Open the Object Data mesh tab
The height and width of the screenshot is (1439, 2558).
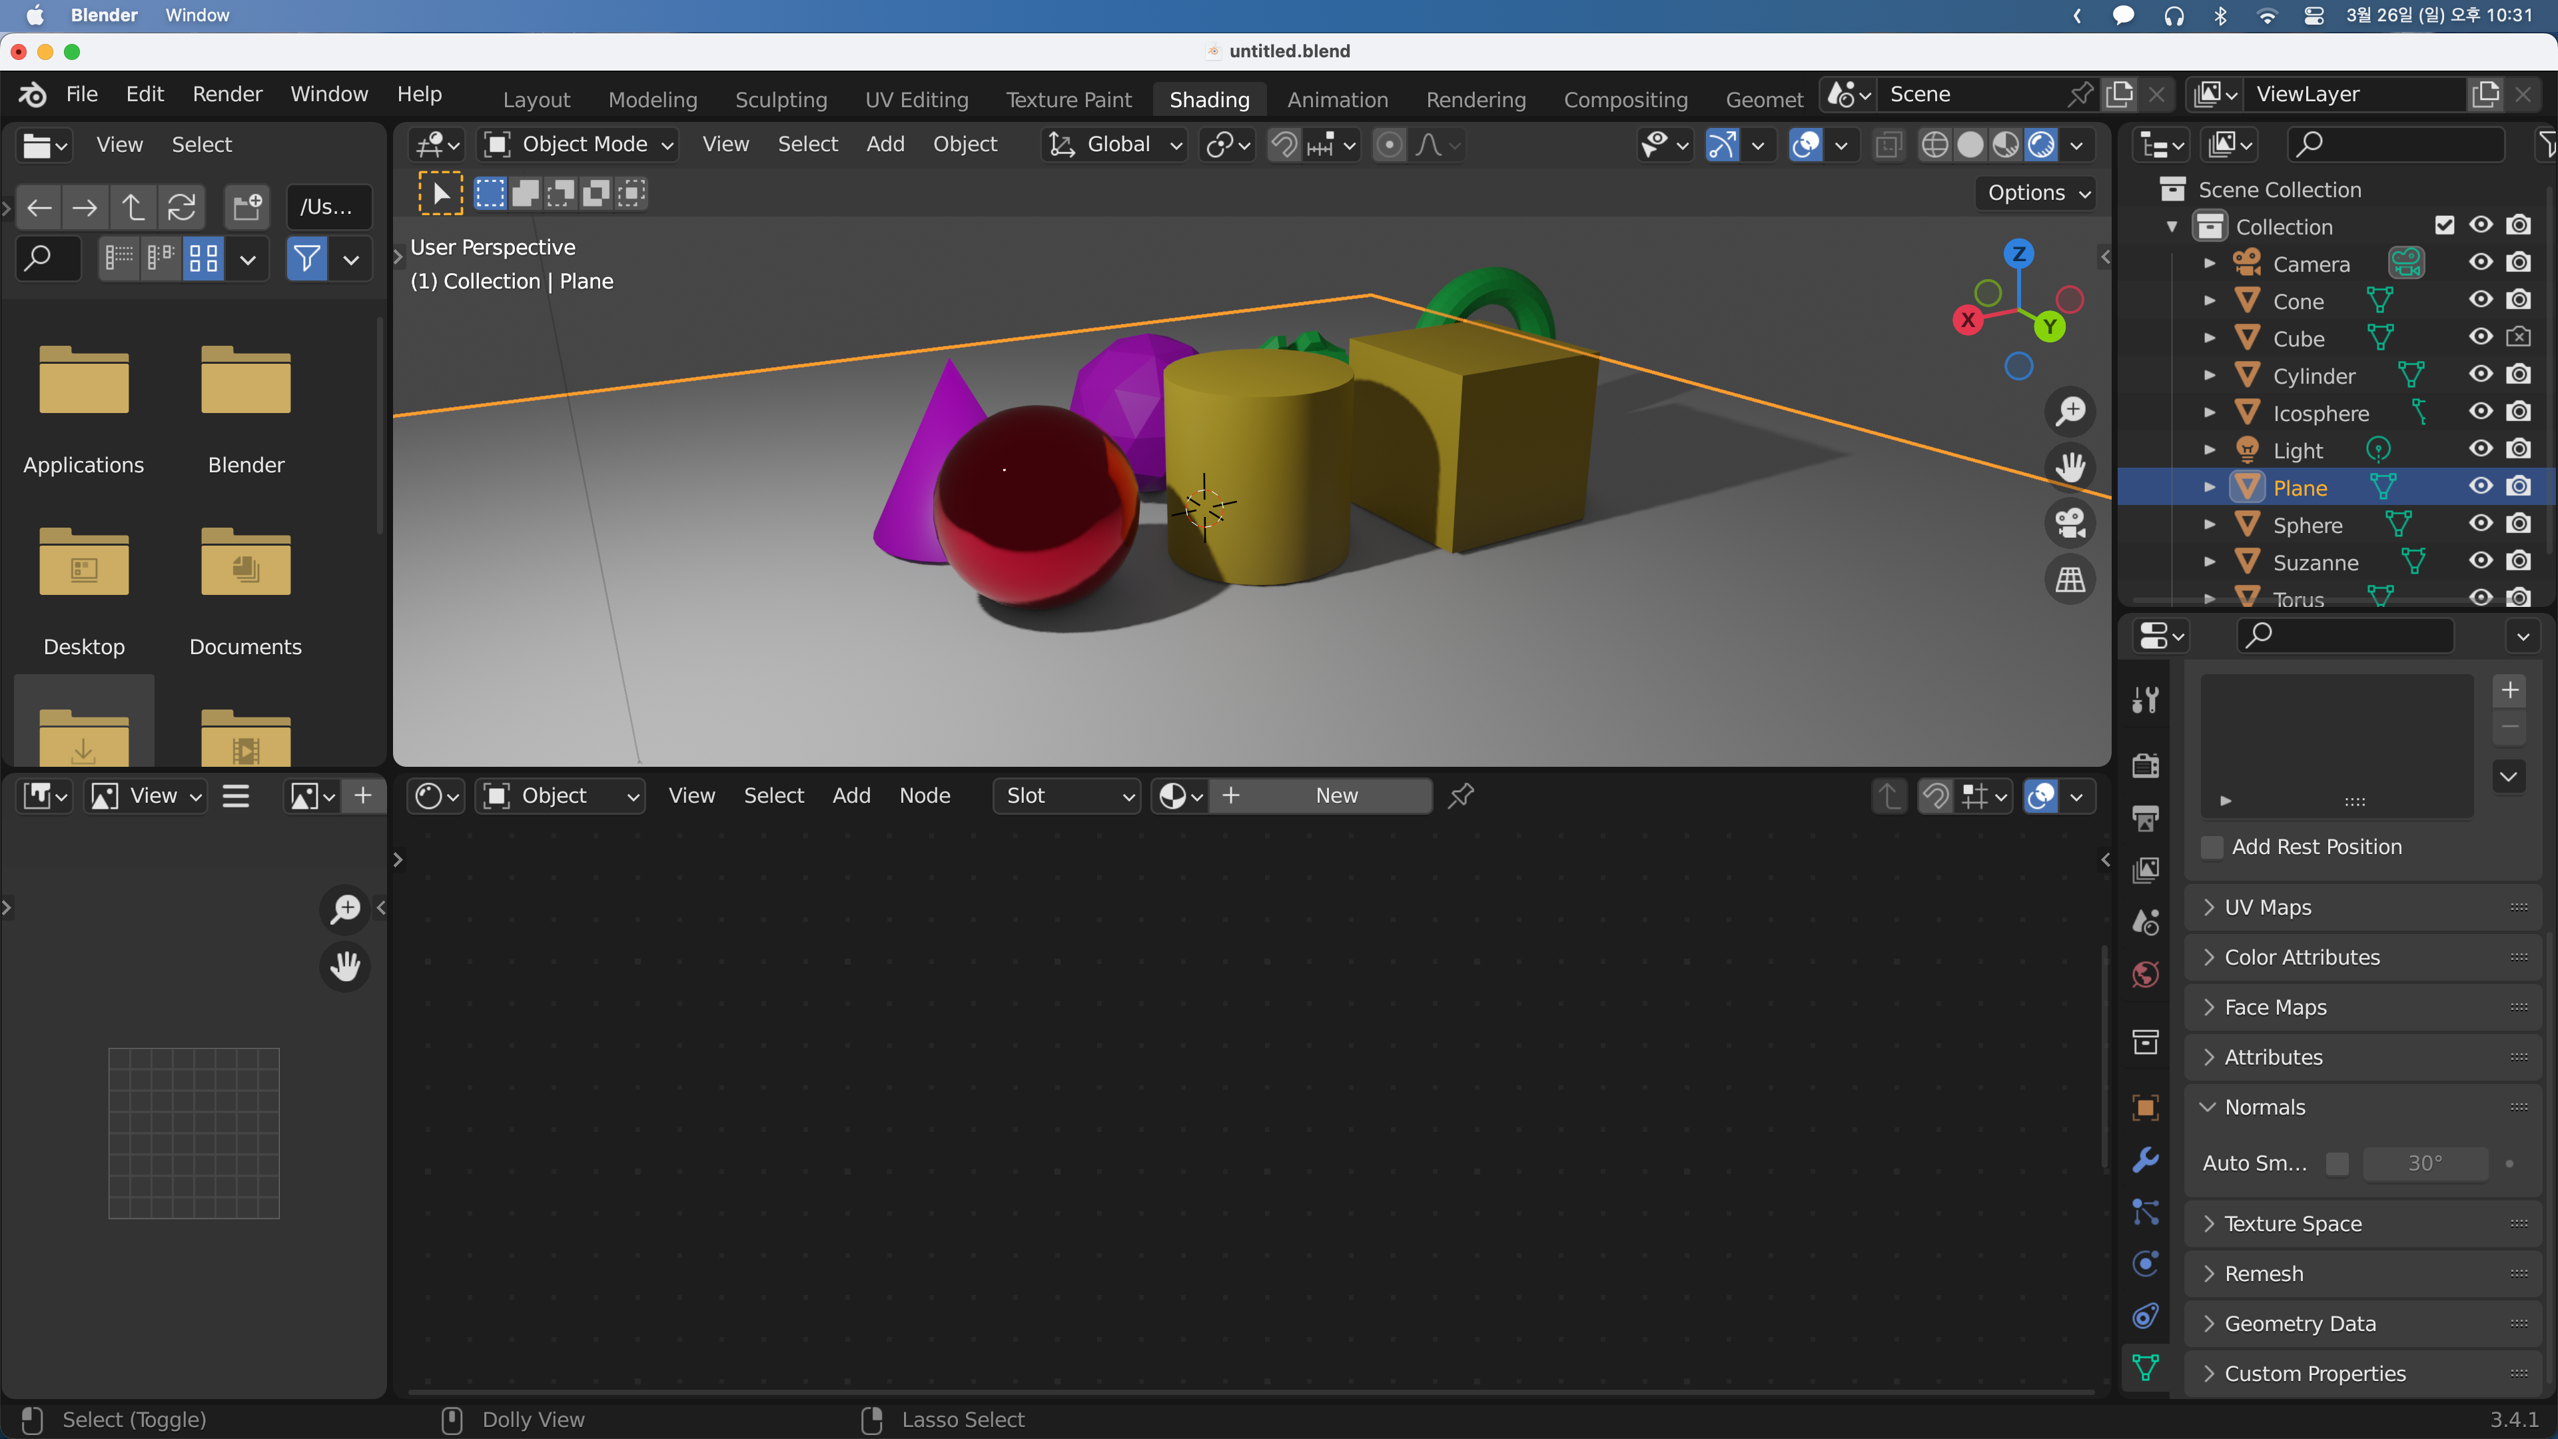point(2145,1368)
